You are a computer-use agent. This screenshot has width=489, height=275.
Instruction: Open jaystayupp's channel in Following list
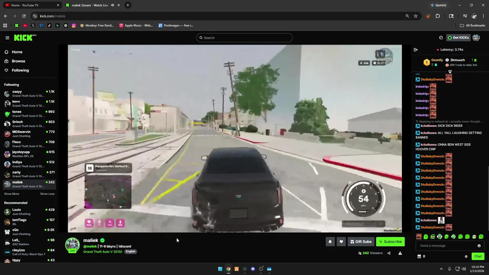coord(29,154)
